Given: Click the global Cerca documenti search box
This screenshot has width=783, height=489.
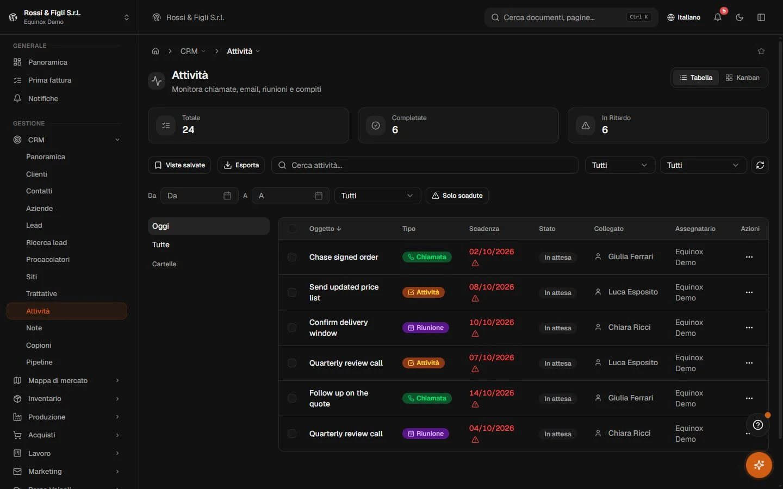Looking at the screenshot, I should pyautogui.click(x=571, y=17).
